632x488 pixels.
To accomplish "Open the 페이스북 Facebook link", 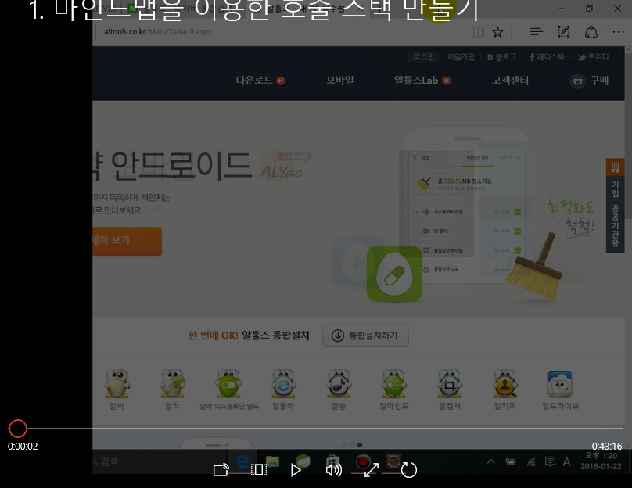I will pyautogui.click(x=547, y=57).
